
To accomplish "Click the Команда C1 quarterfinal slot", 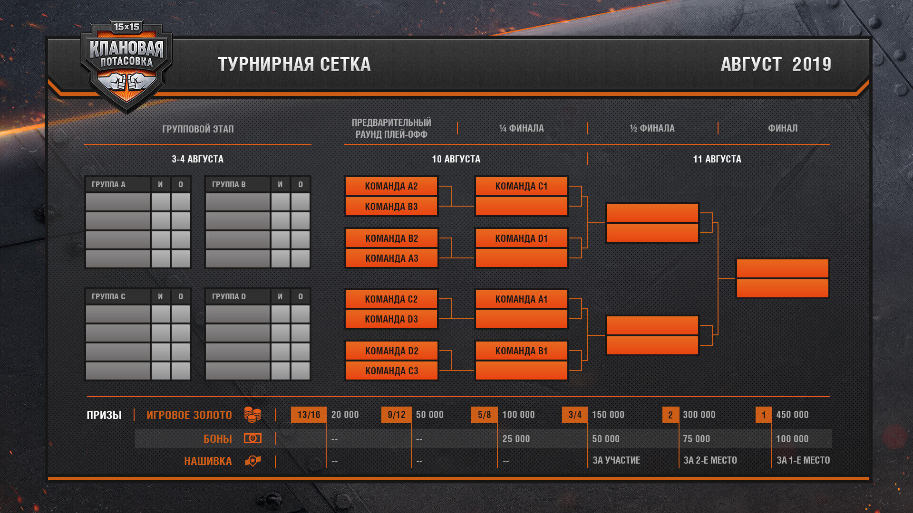I will click(522, 186).
